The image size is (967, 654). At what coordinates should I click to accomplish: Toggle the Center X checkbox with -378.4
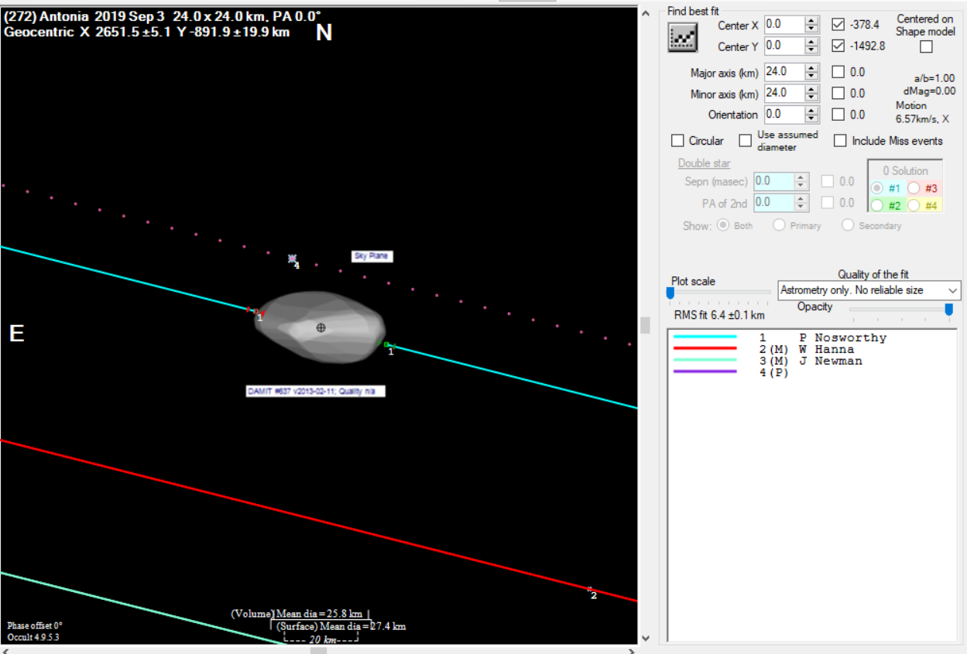[838, 24]
